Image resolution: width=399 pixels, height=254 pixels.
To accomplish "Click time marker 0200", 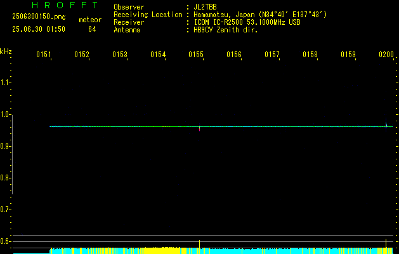I will coord(386,55).
